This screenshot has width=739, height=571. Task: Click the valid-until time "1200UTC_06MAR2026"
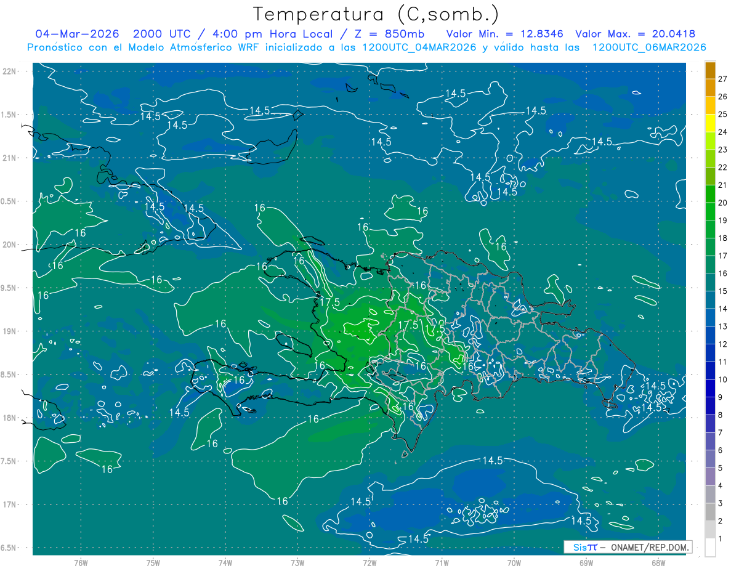click(649, 47)
